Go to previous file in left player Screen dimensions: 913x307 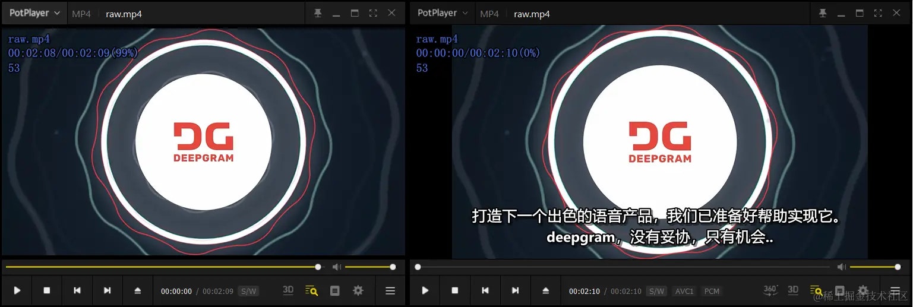[x=77, y=290]
